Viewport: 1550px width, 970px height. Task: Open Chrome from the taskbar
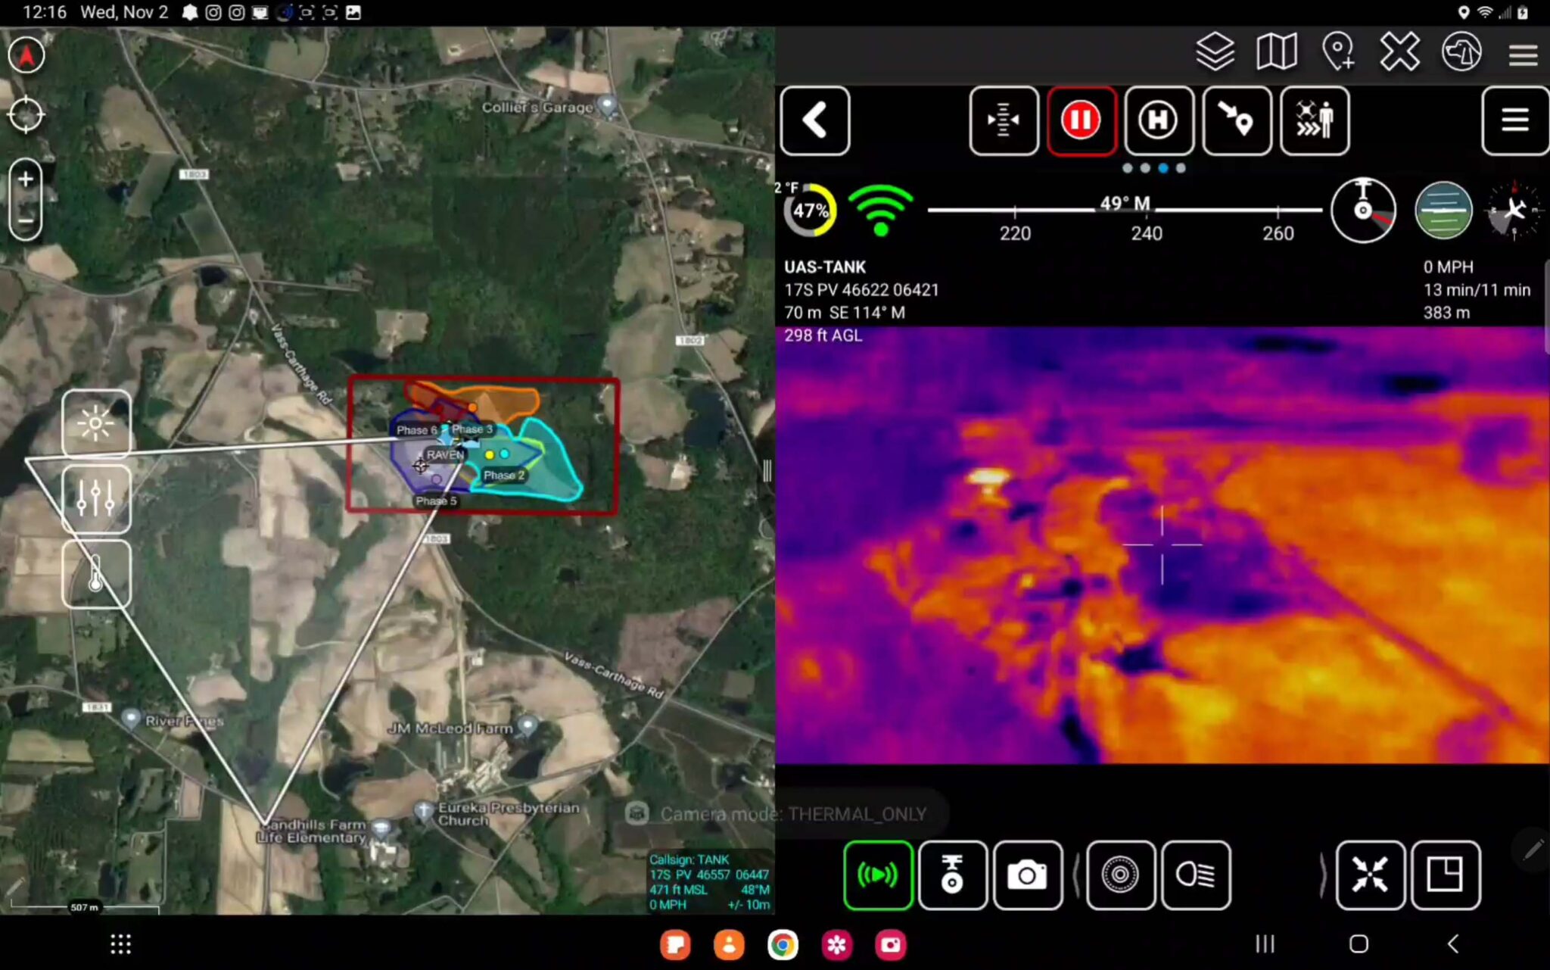(783, 945)
